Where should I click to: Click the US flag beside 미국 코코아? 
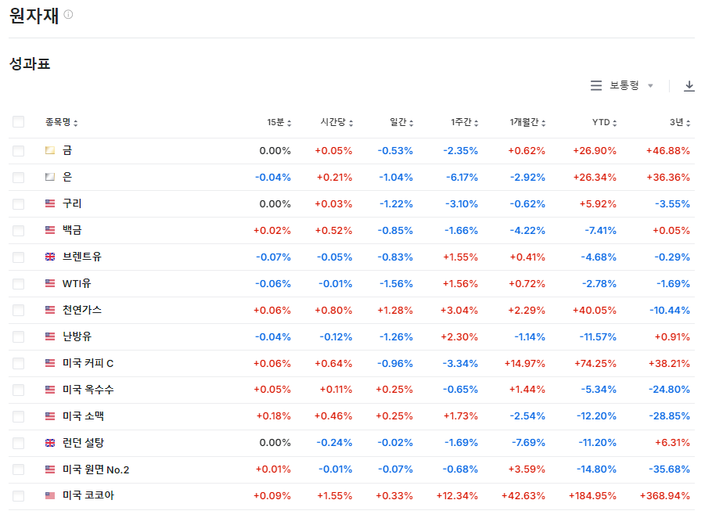pos(50,496)
